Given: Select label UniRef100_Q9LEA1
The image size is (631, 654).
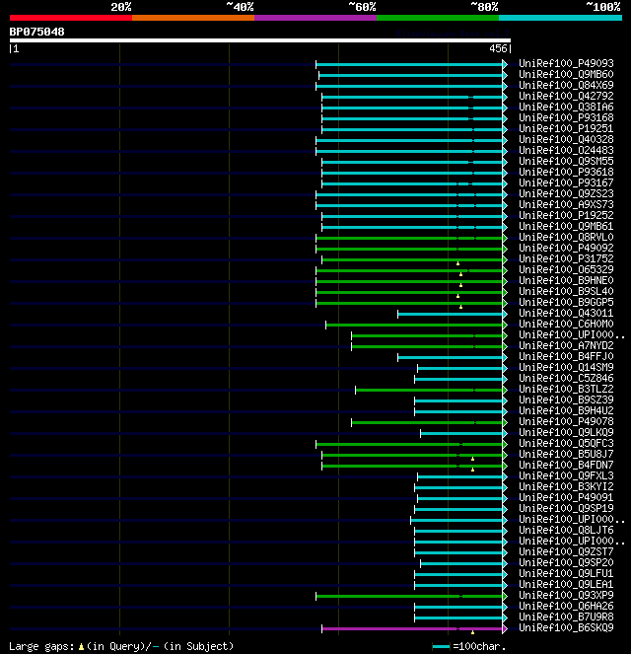Looking at the screenshot, I should [x=566, y=584].
